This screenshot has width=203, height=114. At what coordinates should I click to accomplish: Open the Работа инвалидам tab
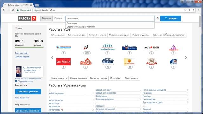tap(77, 35)
